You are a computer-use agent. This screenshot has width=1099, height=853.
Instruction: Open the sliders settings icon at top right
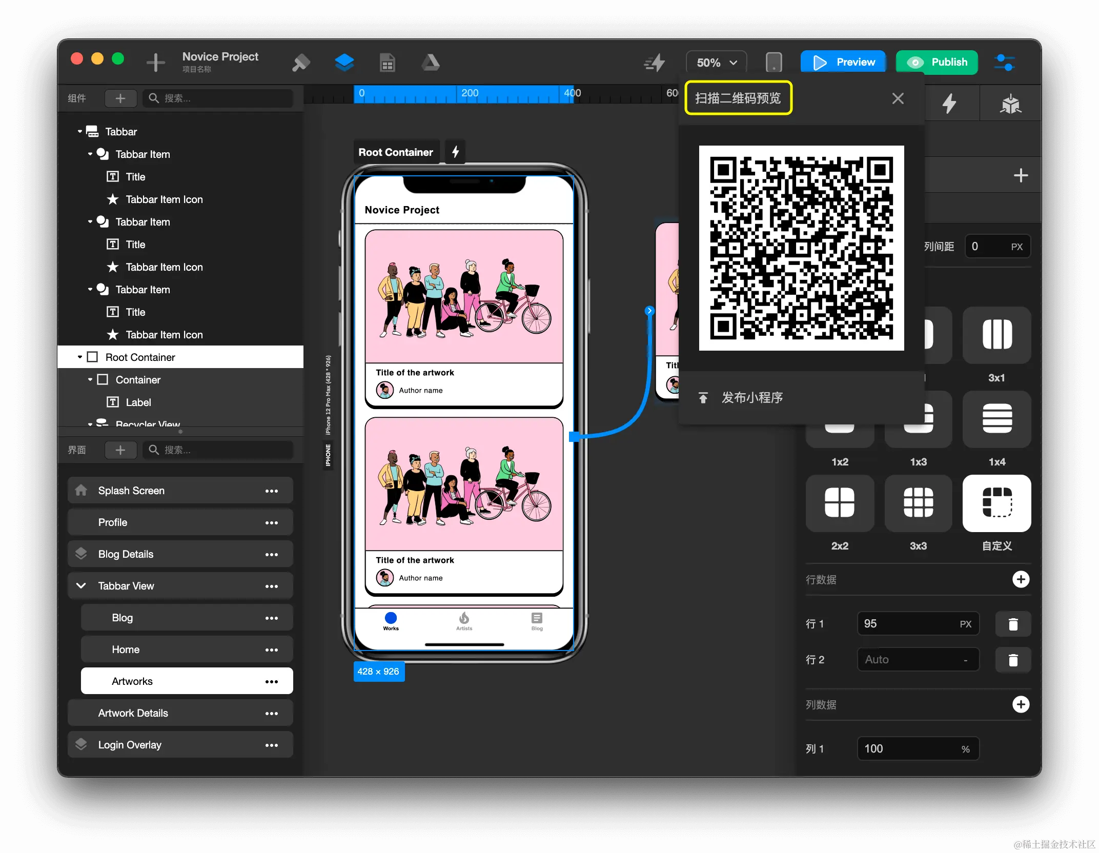click(1004, 63)
